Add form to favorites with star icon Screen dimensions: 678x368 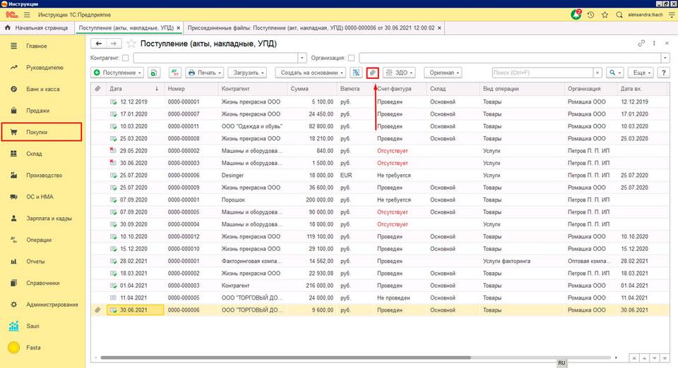(x=131, y=44)
